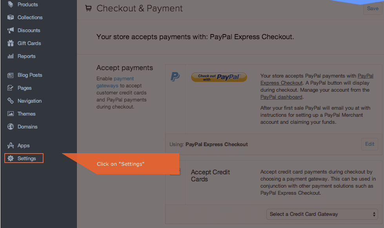Click the Blog Posts icon
The image size is (384, 228).
[11, 75]
